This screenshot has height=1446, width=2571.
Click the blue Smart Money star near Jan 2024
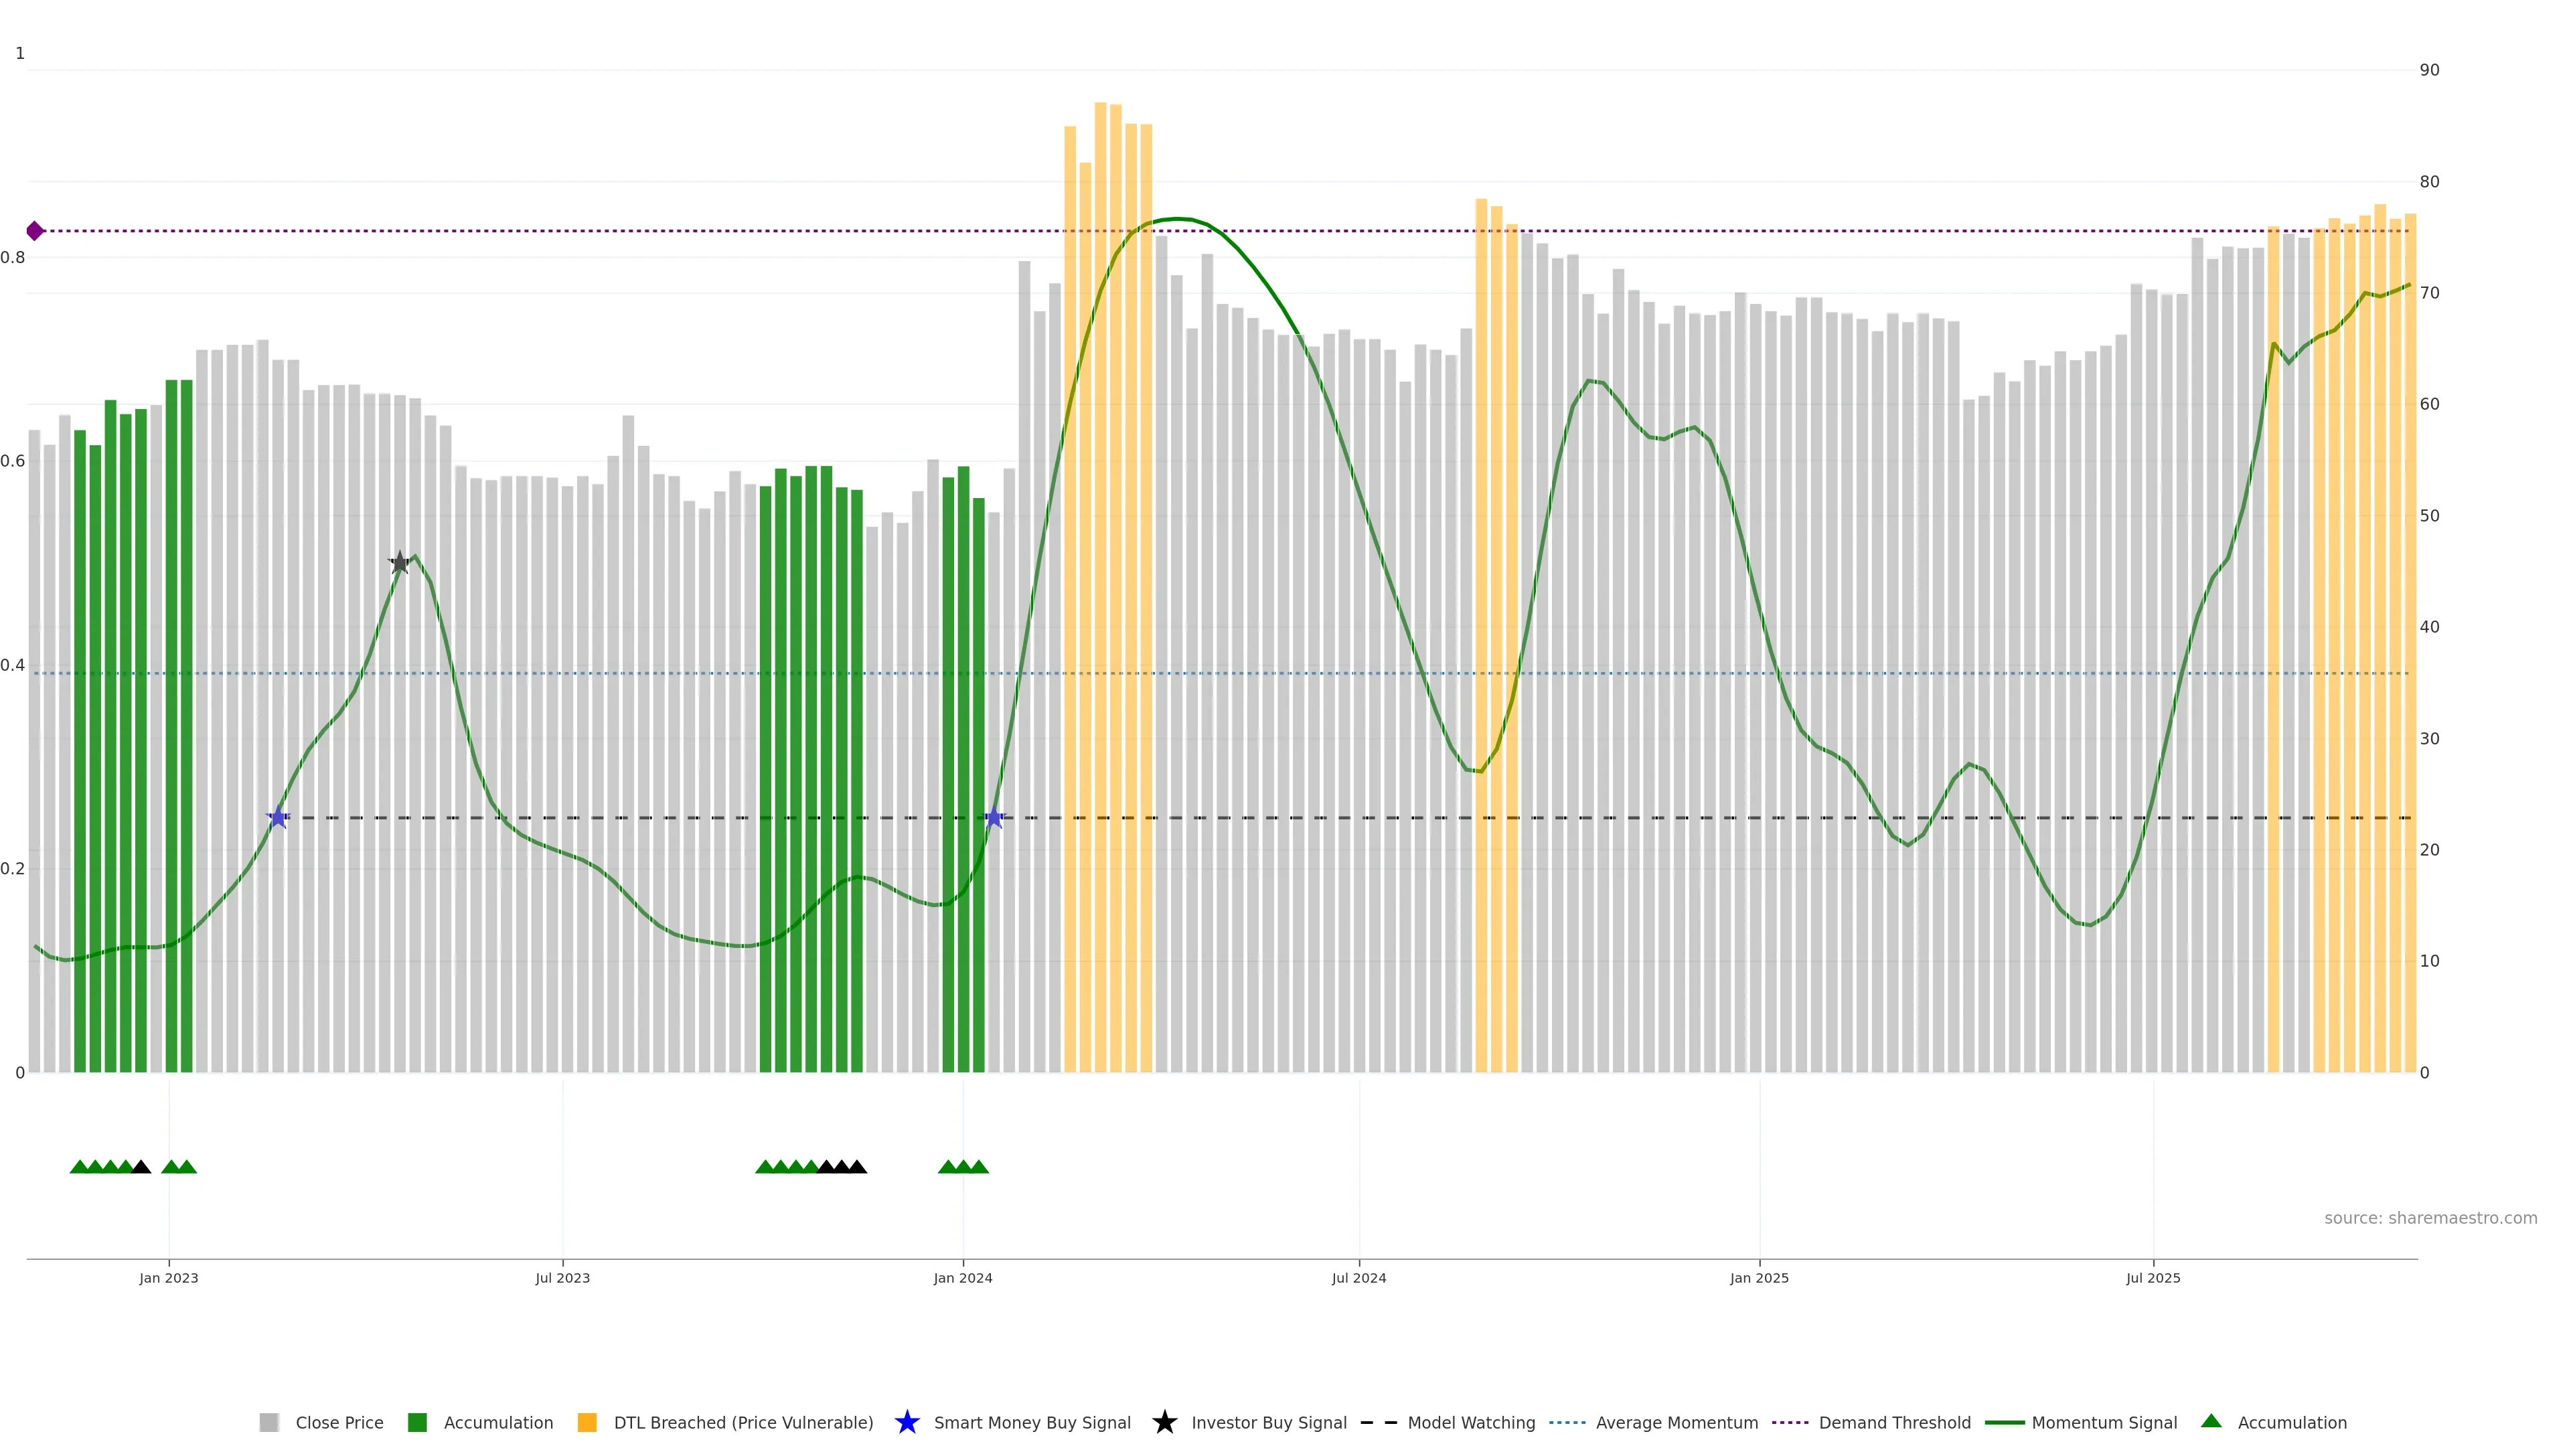994,817
